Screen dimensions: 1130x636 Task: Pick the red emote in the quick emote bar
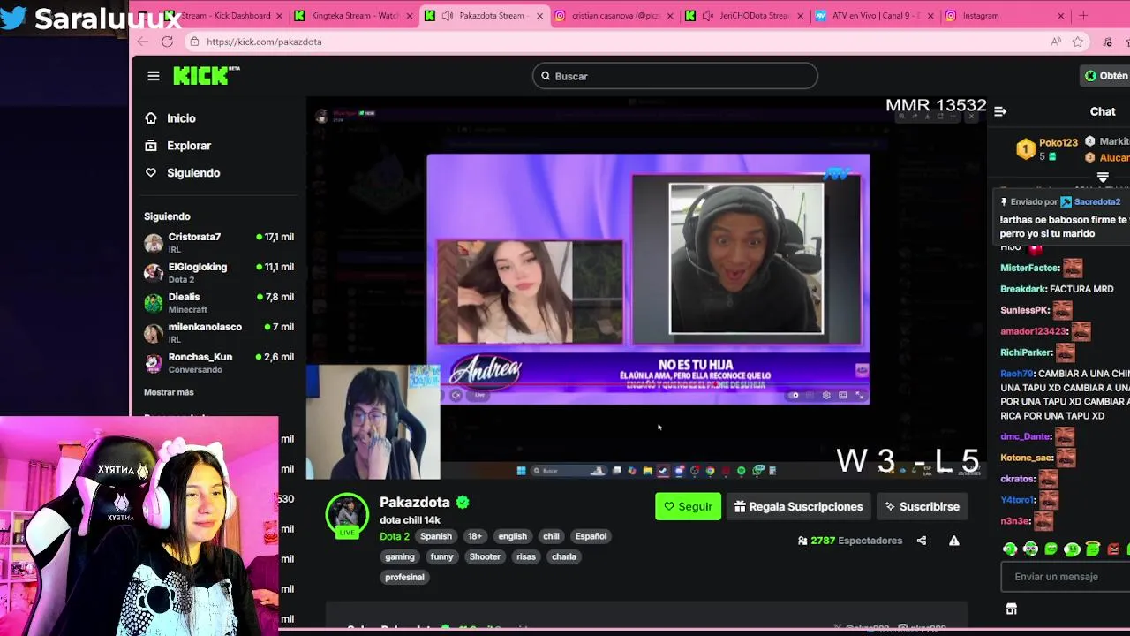(x=1113, y=549)
